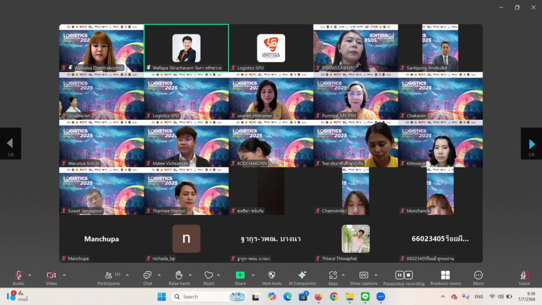Expand the Raise hand options caret
The height and width of the screenshot is (305, 542).
(x=190, y=275)
